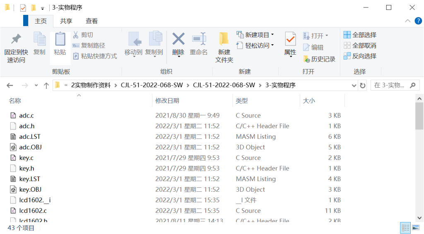The image size is (424, 234).
Task: Click the Paste clipboard icon
Action: click(x=60, y=40)
